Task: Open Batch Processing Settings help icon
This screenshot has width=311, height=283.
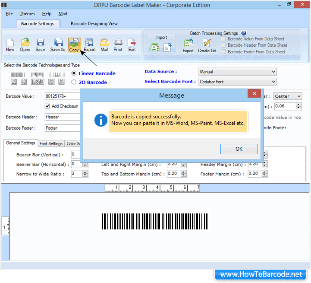Action: [x=244, y=33]
